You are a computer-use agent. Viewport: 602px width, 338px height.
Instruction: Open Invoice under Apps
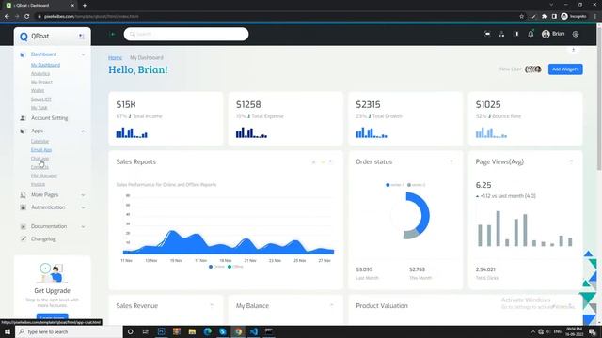click(38, 184)
